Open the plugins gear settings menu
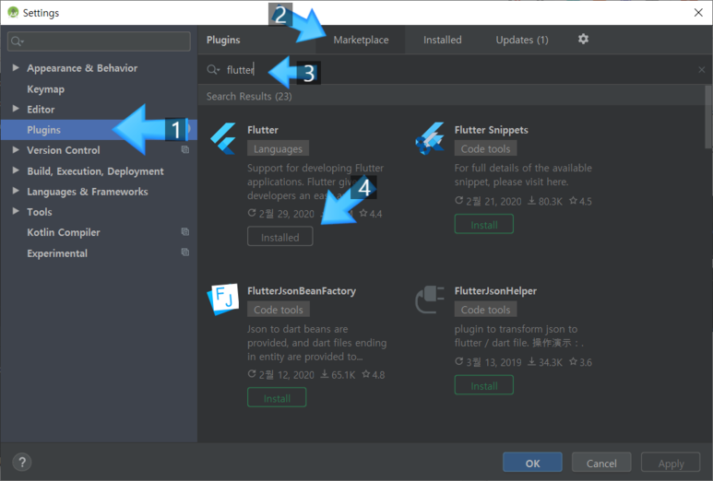713x481 pixels. click(x=583, y=39)
